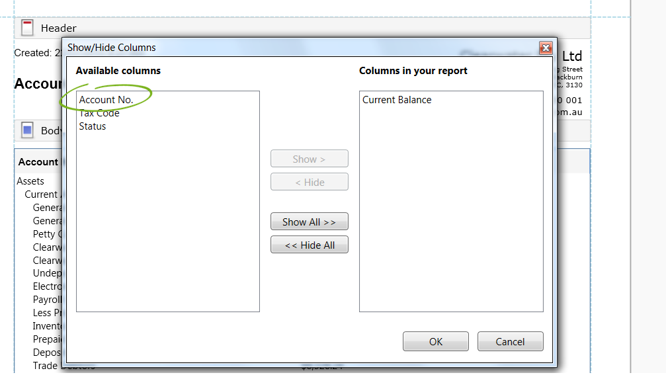Select the Payroll account row
This screenshot has height=379, width=666.
click(x=47, y=300)
